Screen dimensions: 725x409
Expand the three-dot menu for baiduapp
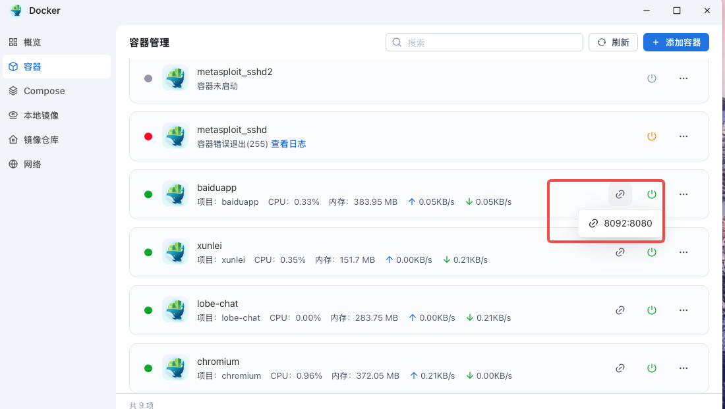683,194
